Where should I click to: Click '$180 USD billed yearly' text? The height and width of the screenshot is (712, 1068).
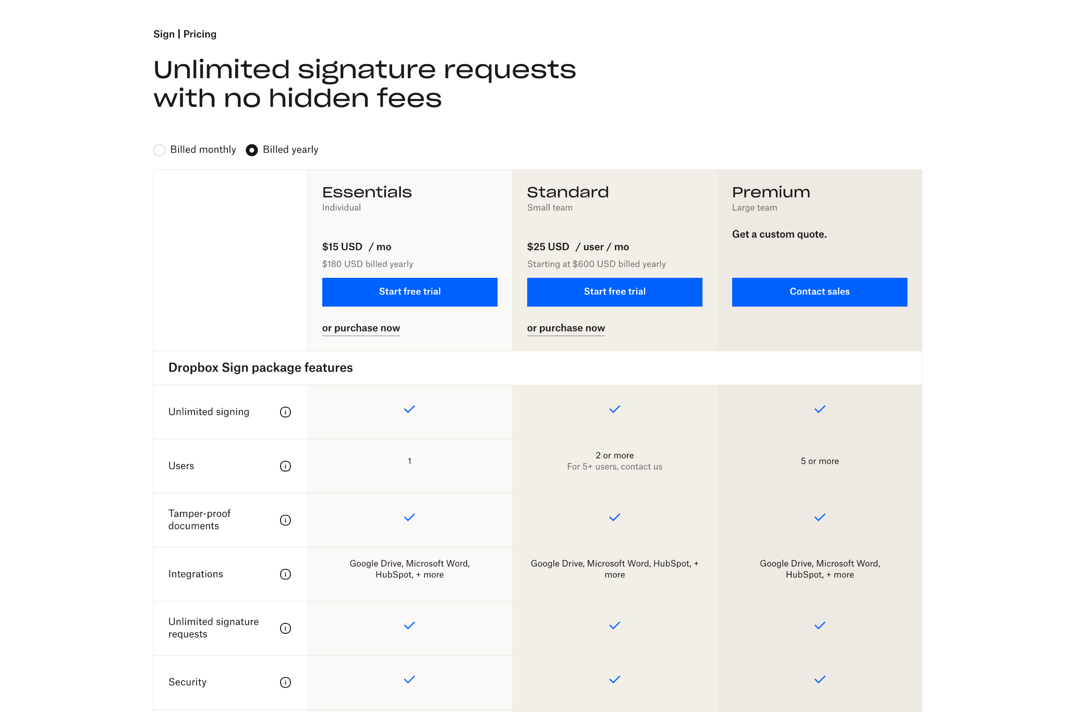[368, 264]
